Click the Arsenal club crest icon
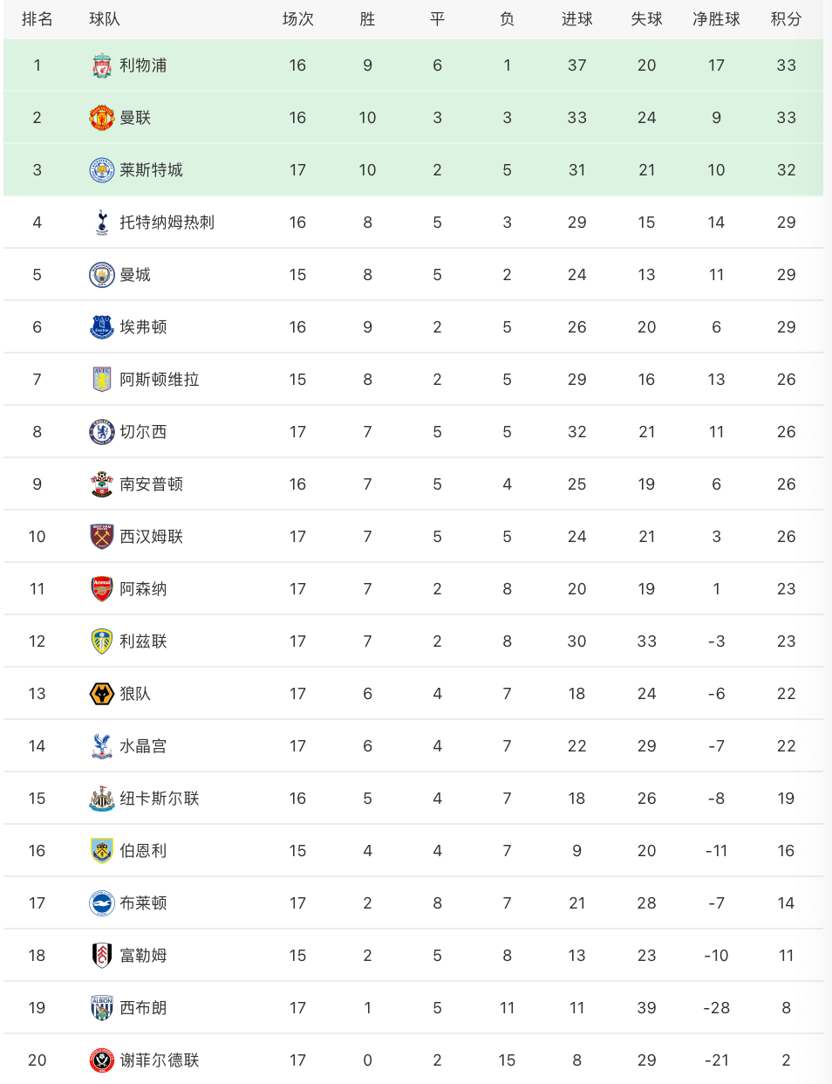 coord(102,589)
